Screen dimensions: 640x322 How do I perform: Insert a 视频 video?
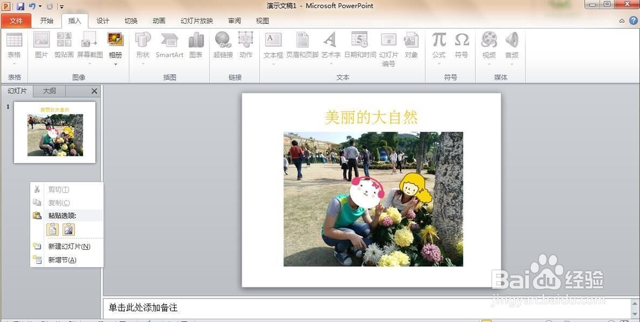489,48
